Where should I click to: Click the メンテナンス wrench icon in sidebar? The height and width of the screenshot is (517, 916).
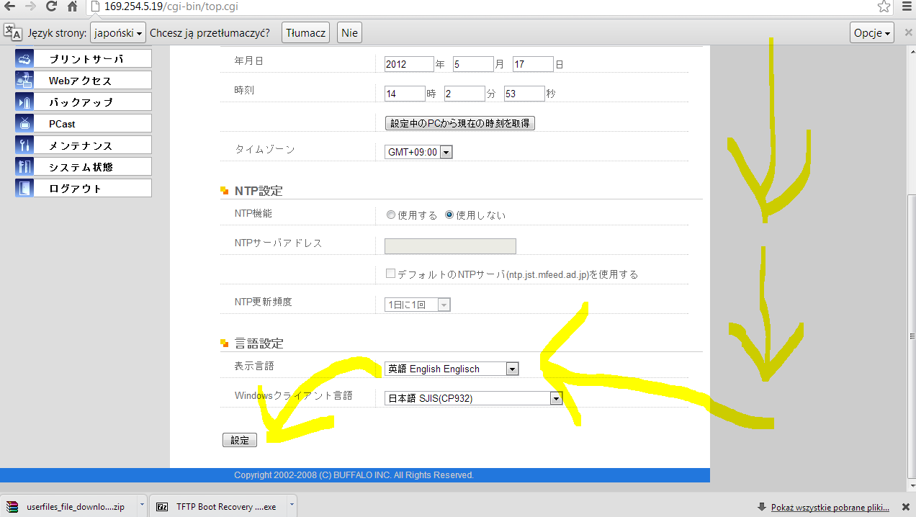[24, 145]
